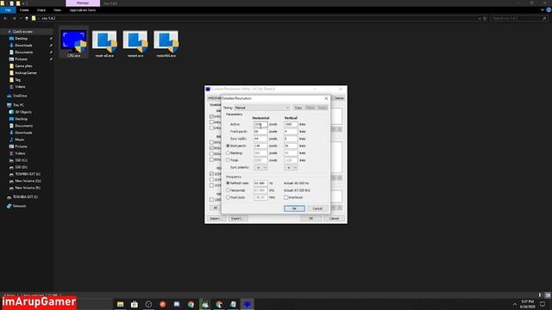
Task: Open vertical Sync polarity dropdown
Action: pos(291,168)
